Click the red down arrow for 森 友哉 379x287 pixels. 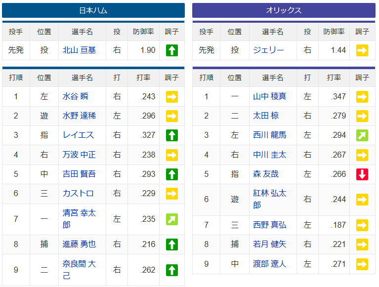coord(362,174)
